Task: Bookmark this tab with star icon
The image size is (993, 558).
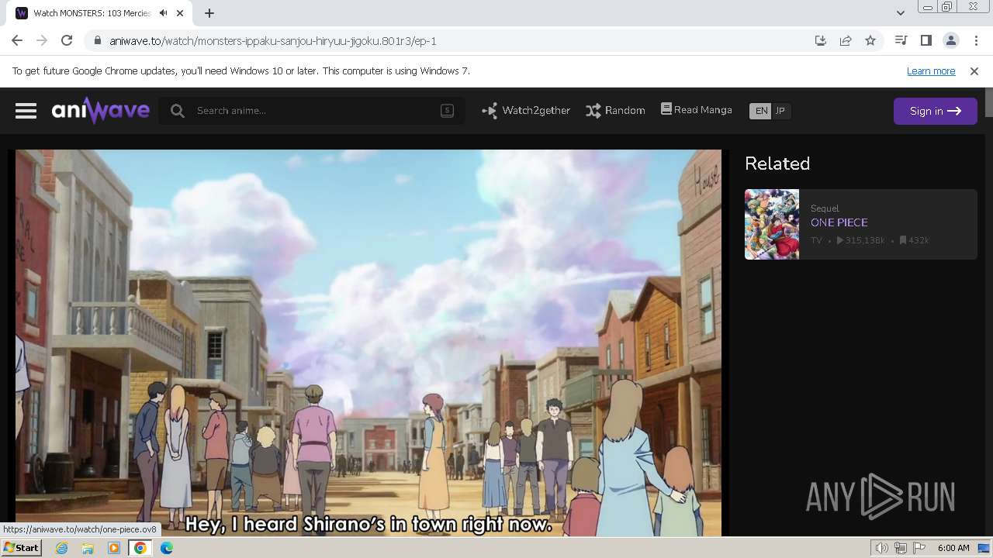Action: [870, 41]
